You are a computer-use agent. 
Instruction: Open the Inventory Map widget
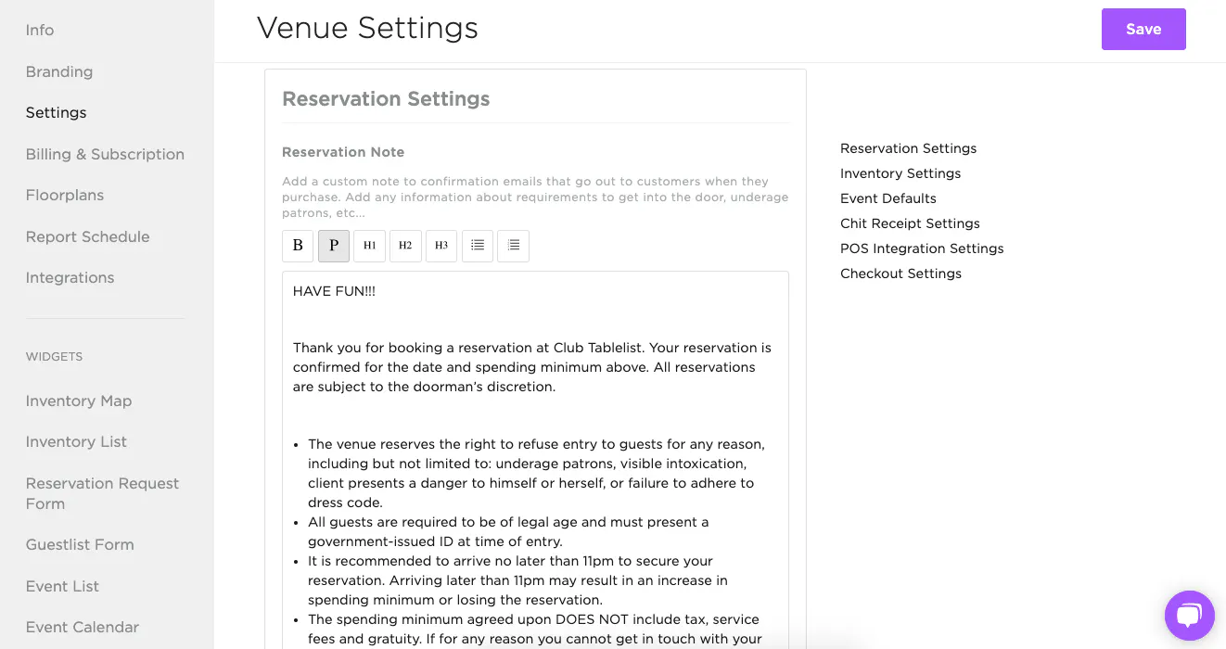coord(79,401)
